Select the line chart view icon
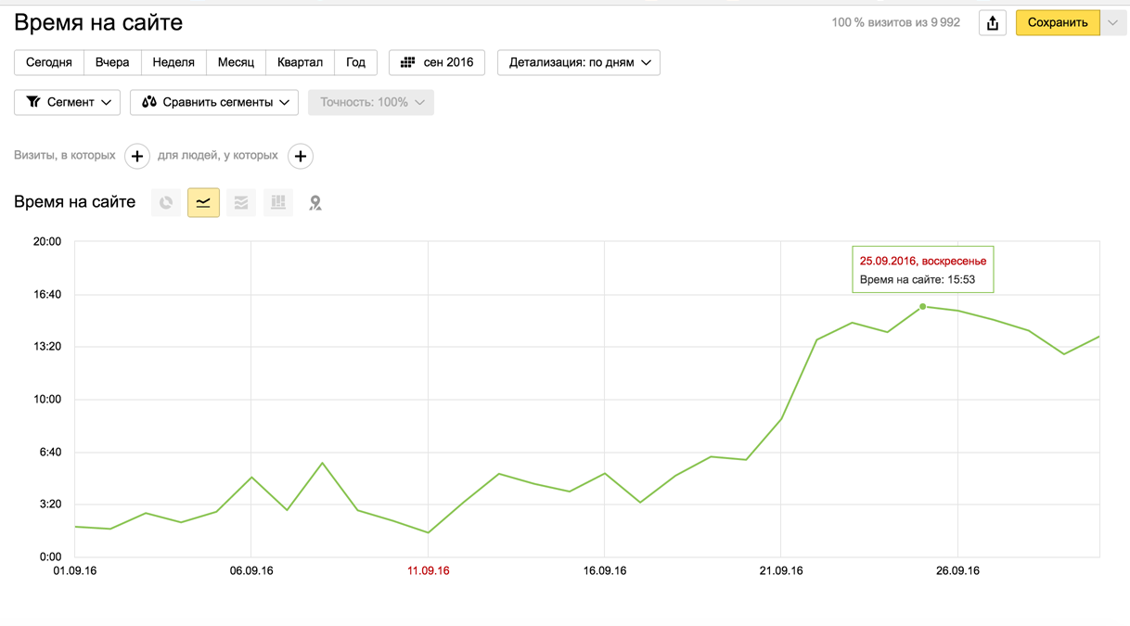 203,202
